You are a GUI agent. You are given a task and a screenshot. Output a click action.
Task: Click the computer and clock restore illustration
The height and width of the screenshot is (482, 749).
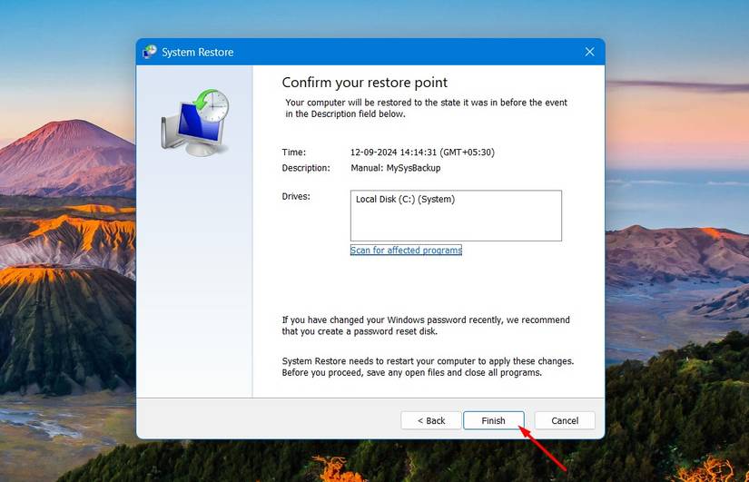click(195, 123)
